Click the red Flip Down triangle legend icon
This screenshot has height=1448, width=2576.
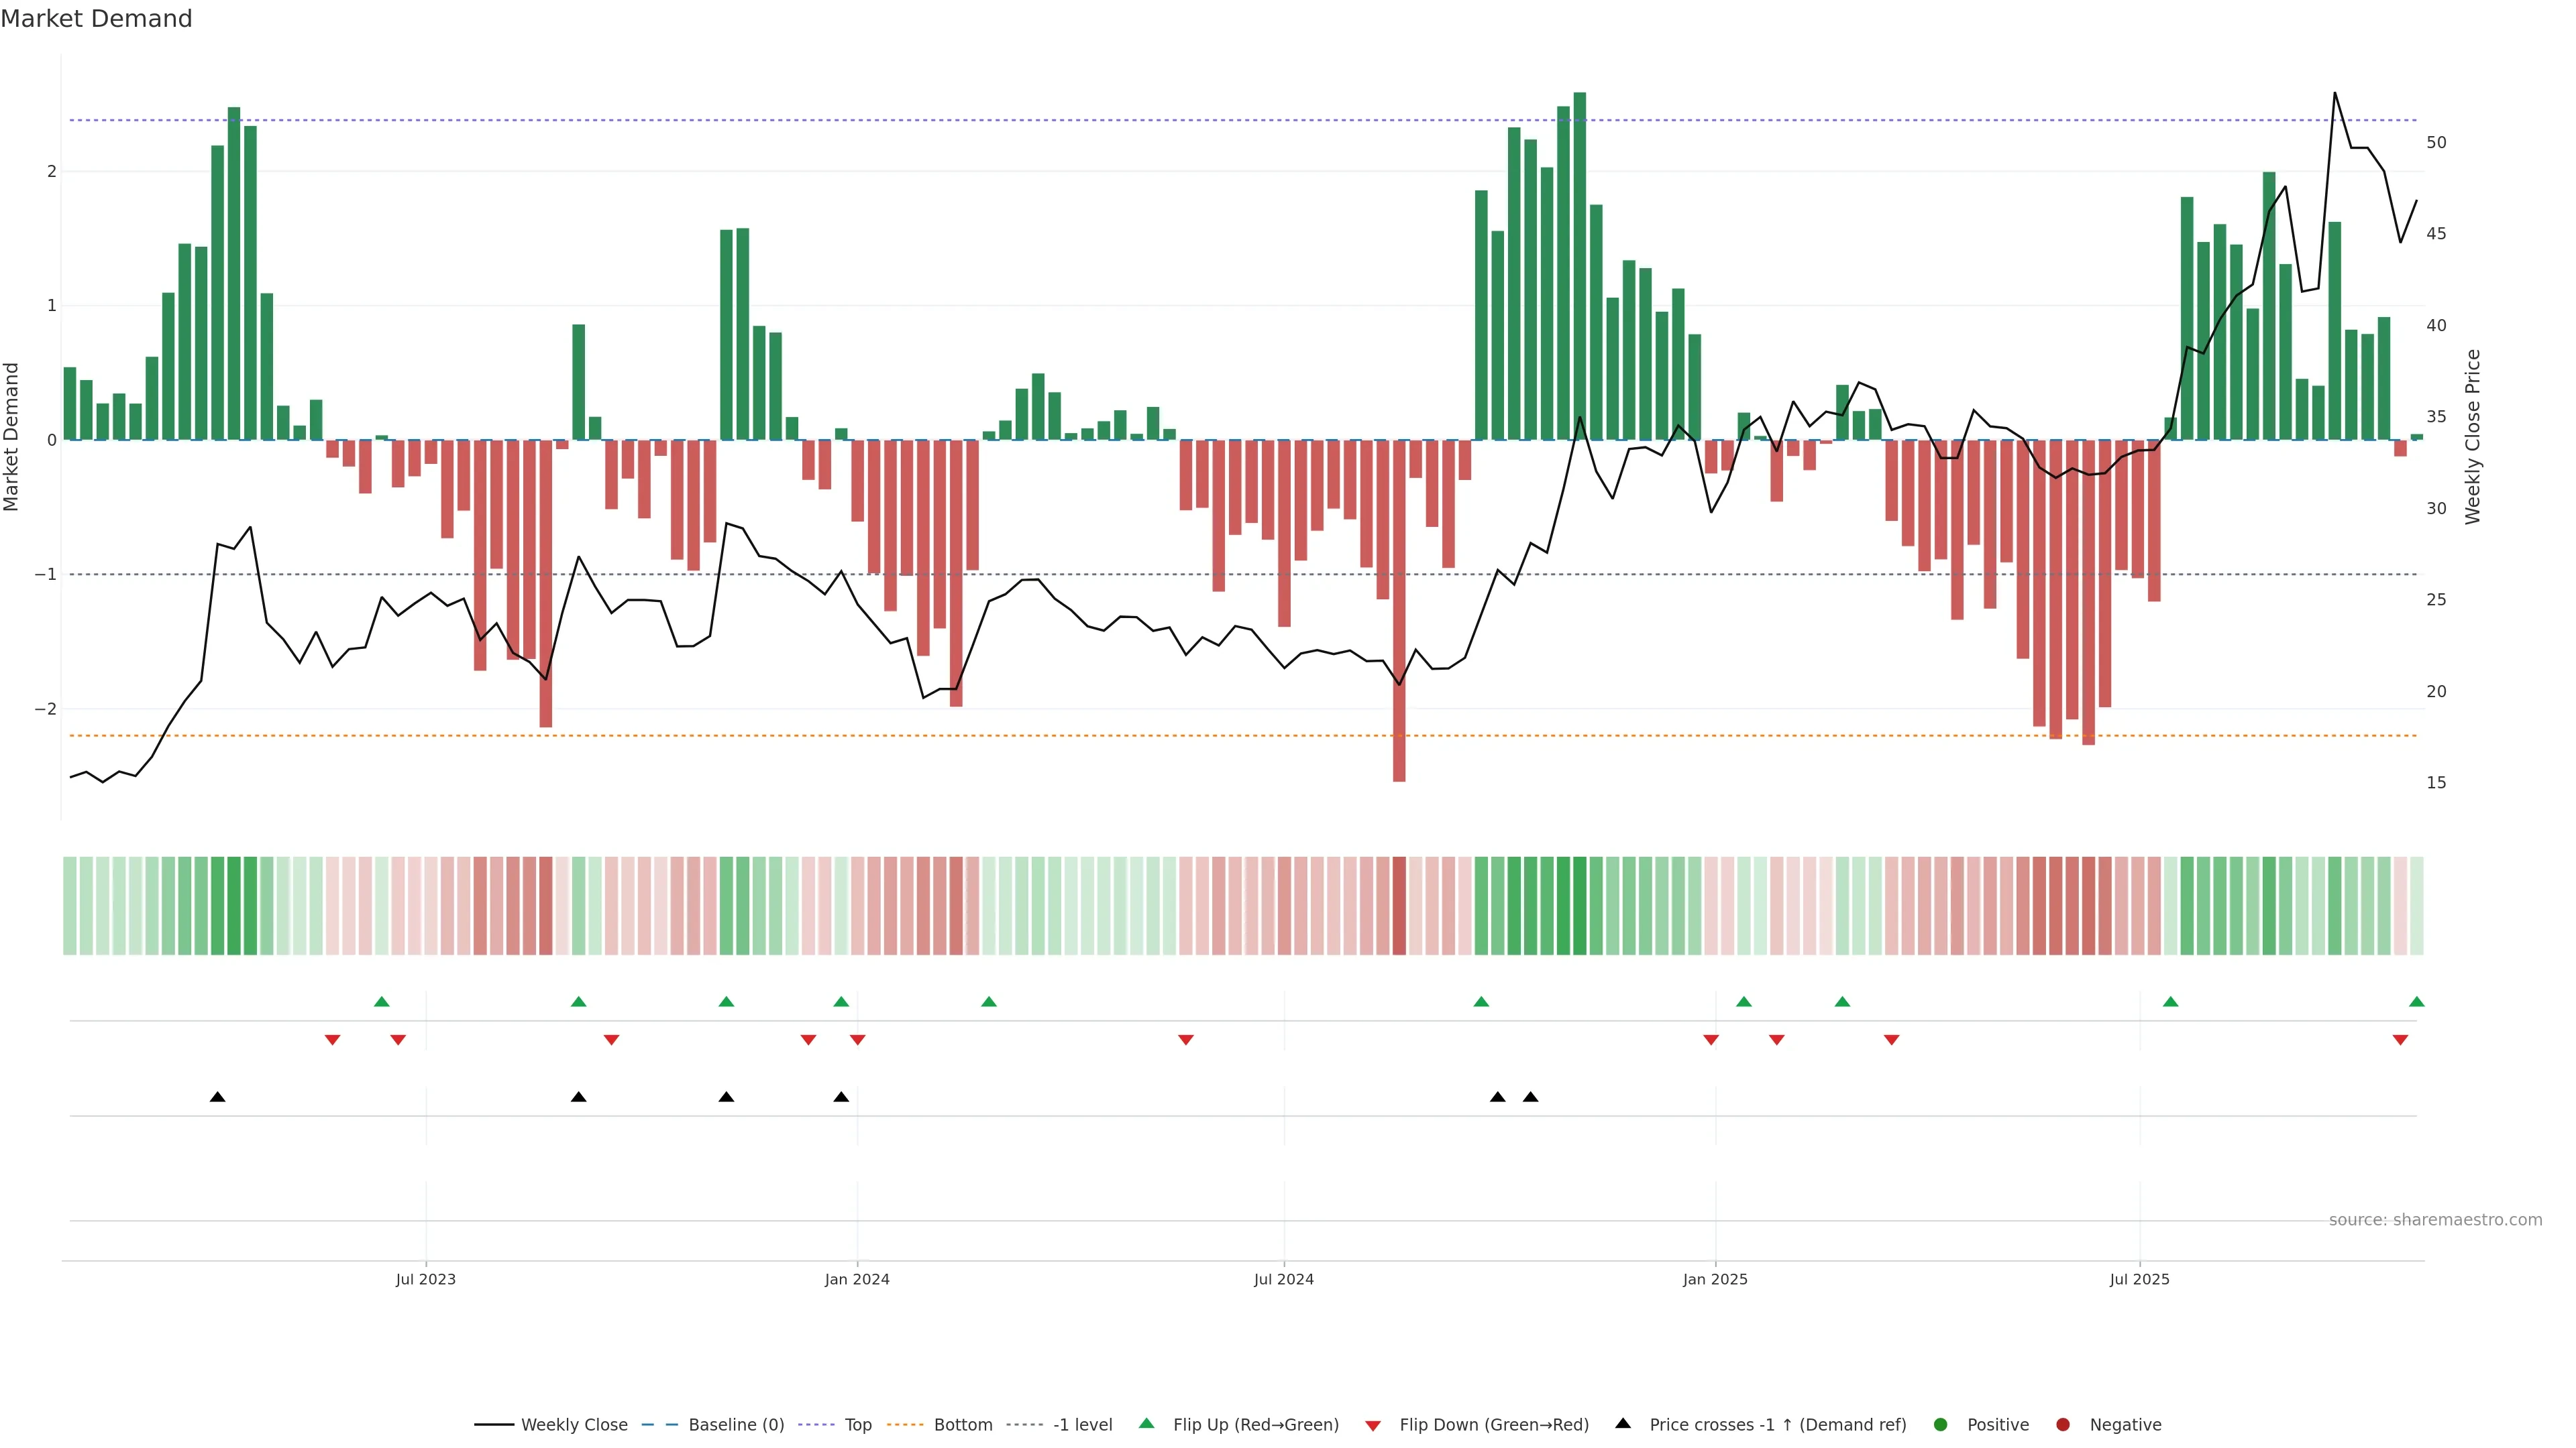[x=1373, y=1425]
